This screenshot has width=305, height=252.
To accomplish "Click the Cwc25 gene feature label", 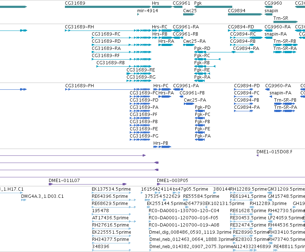I will [x=190, y=11].
